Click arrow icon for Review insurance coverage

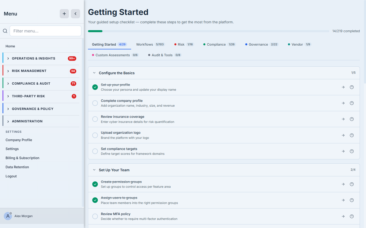[343, 119]
